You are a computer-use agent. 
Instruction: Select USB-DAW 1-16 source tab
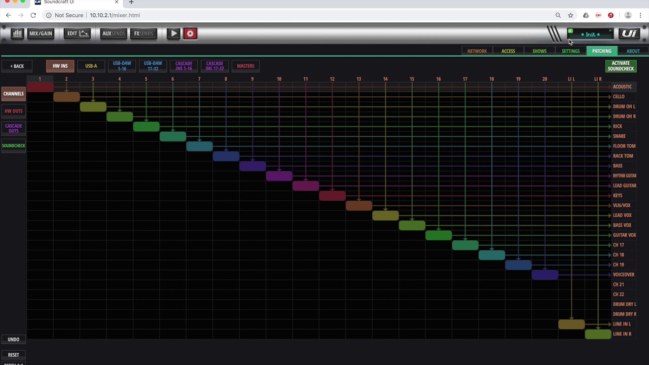click(122, 66)
